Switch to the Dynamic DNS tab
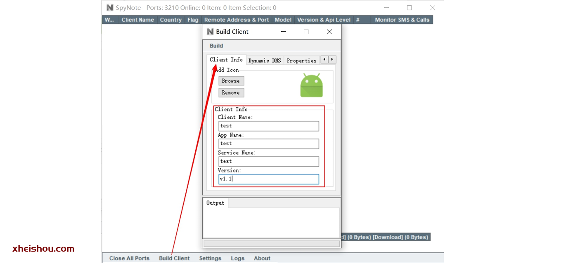 (x=265, y=61)
